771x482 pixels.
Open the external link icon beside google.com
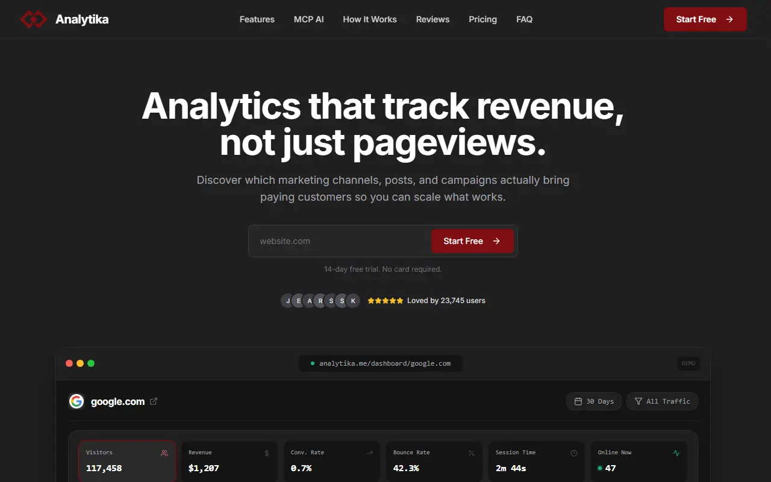[x=154, y=401]
